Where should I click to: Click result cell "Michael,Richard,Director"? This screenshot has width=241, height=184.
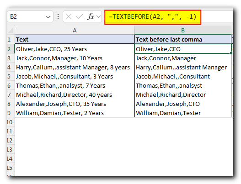[x=183, y=95]
